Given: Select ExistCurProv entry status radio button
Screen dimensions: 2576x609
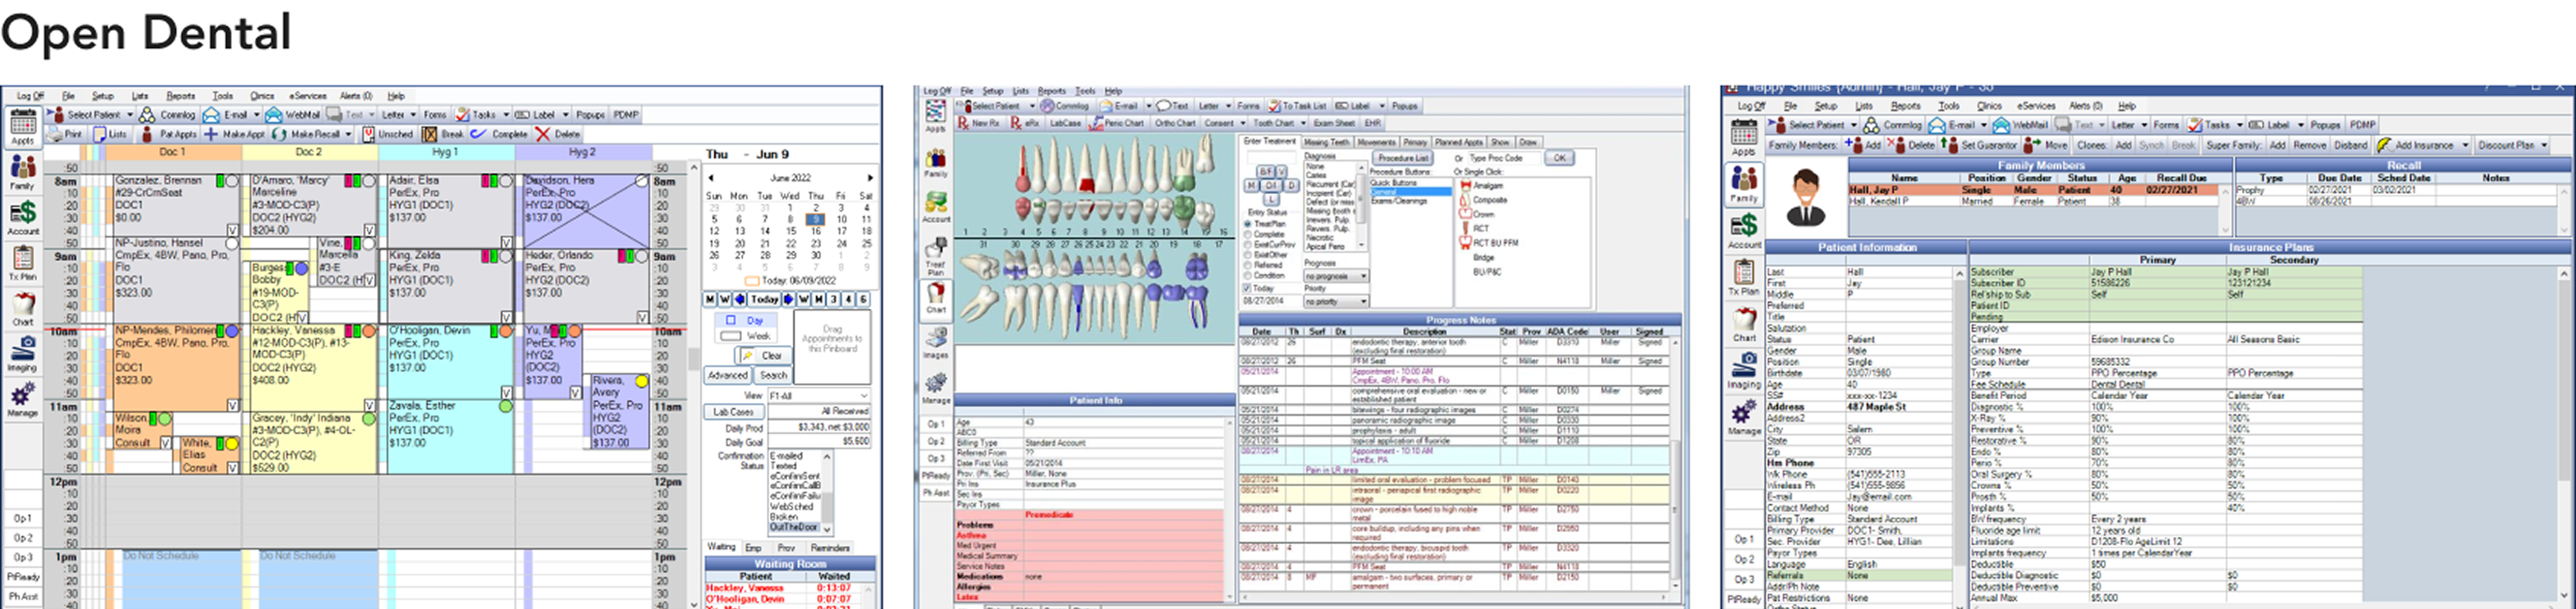Looking at the screenshot, I should (1248, 245).
